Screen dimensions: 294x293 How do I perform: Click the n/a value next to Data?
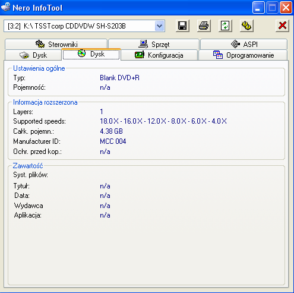point(105,196)
